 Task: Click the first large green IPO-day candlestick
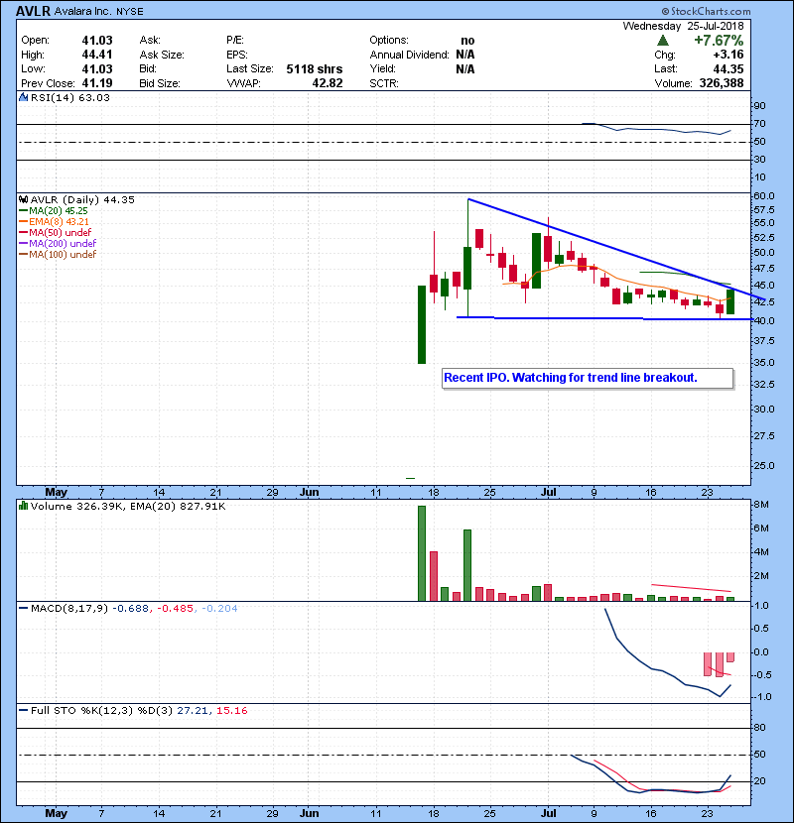[422, 324]
